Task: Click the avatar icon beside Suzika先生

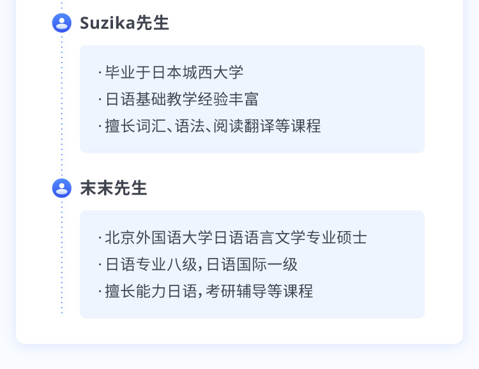Action: click(x=62, y=23)
